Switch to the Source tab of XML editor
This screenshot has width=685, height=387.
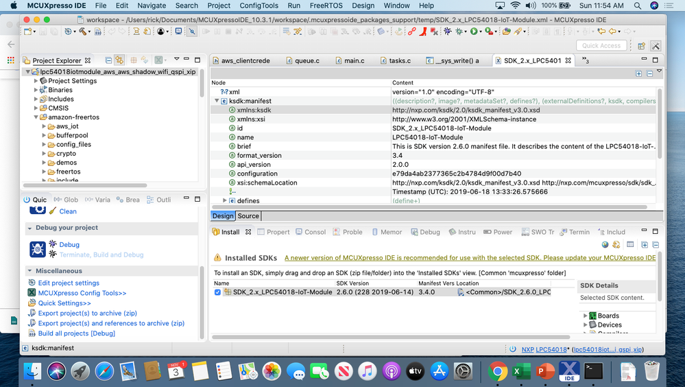click(x=248, y=216)
